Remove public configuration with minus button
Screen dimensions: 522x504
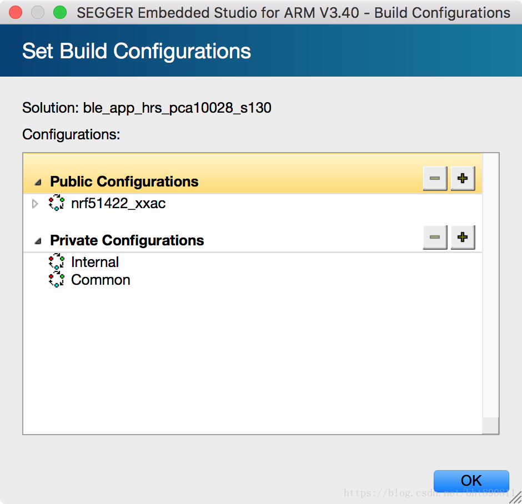(x=435, y=178)
